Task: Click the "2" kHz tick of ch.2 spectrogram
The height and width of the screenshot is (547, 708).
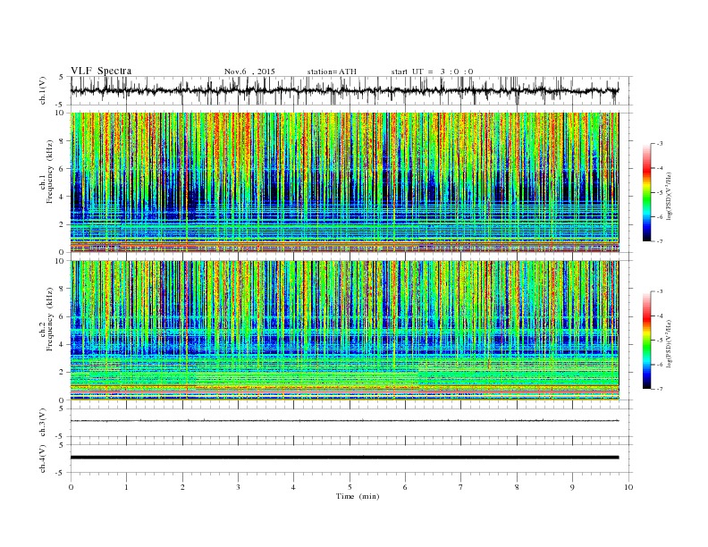Action: click(x=63, y=373)
